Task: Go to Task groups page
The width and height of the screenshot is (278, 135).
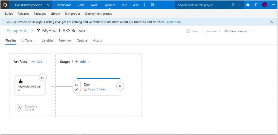Action: pyautogui.click(x=72, y=14)
